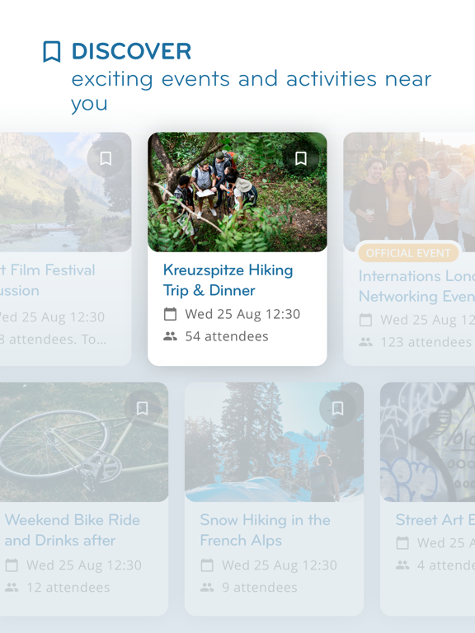This screenshot has width=475, height=633.
Task: Save the Weekend Bike Ride event bookmark
Action: tap(142, 409)
